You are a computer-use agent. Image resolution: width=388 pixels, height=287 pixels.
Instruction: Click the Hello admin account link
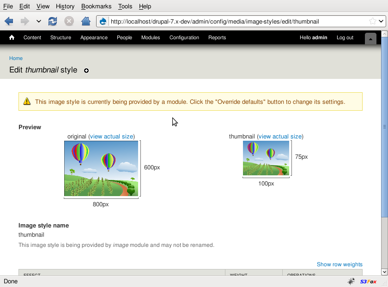point(313,37)
